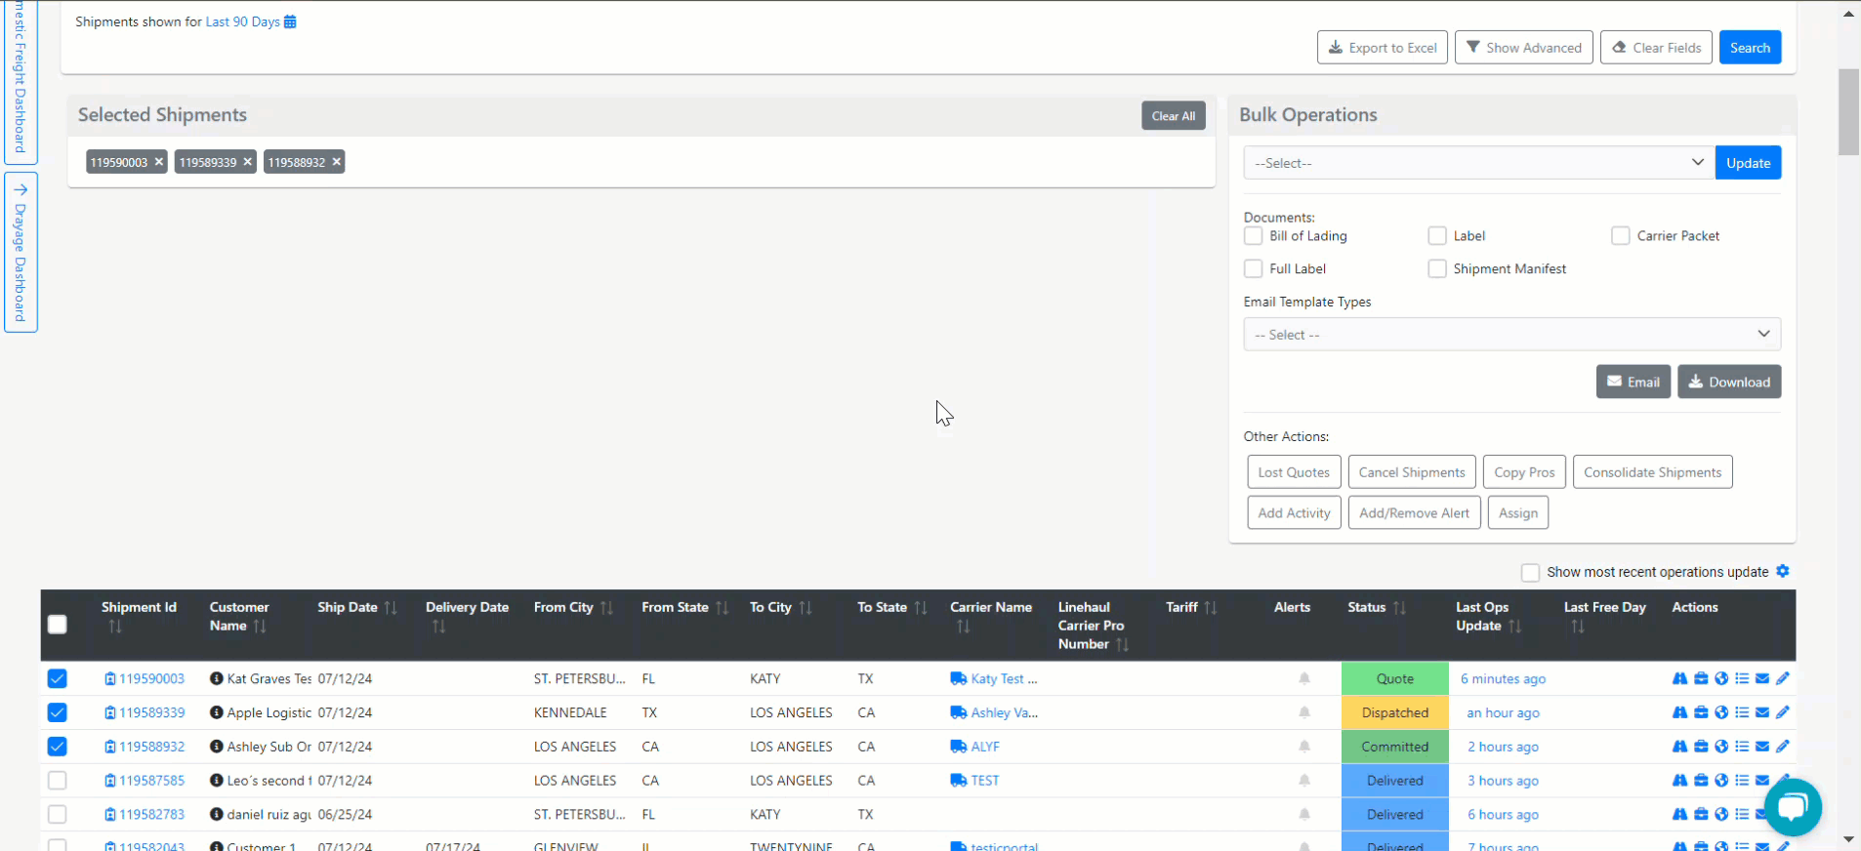Open the live chat bubble widget
The image size is (1861, 851).
pyautogui.click(x=1793, y=806)
